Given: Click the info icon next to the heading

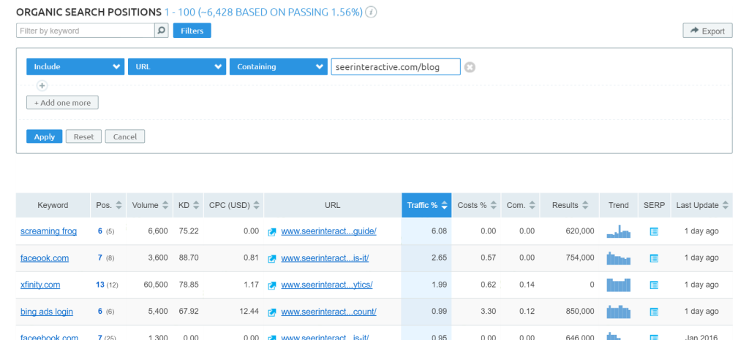Looking at the screenshot, I should (372, 12).
